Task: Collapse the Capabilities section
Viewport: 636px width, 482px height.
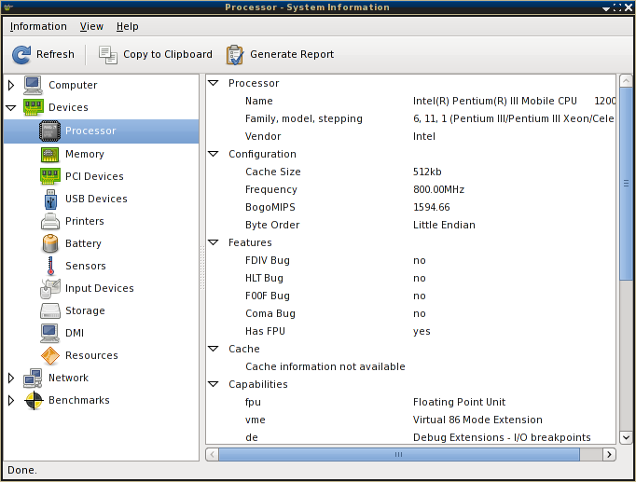Action: coord(214,384)
